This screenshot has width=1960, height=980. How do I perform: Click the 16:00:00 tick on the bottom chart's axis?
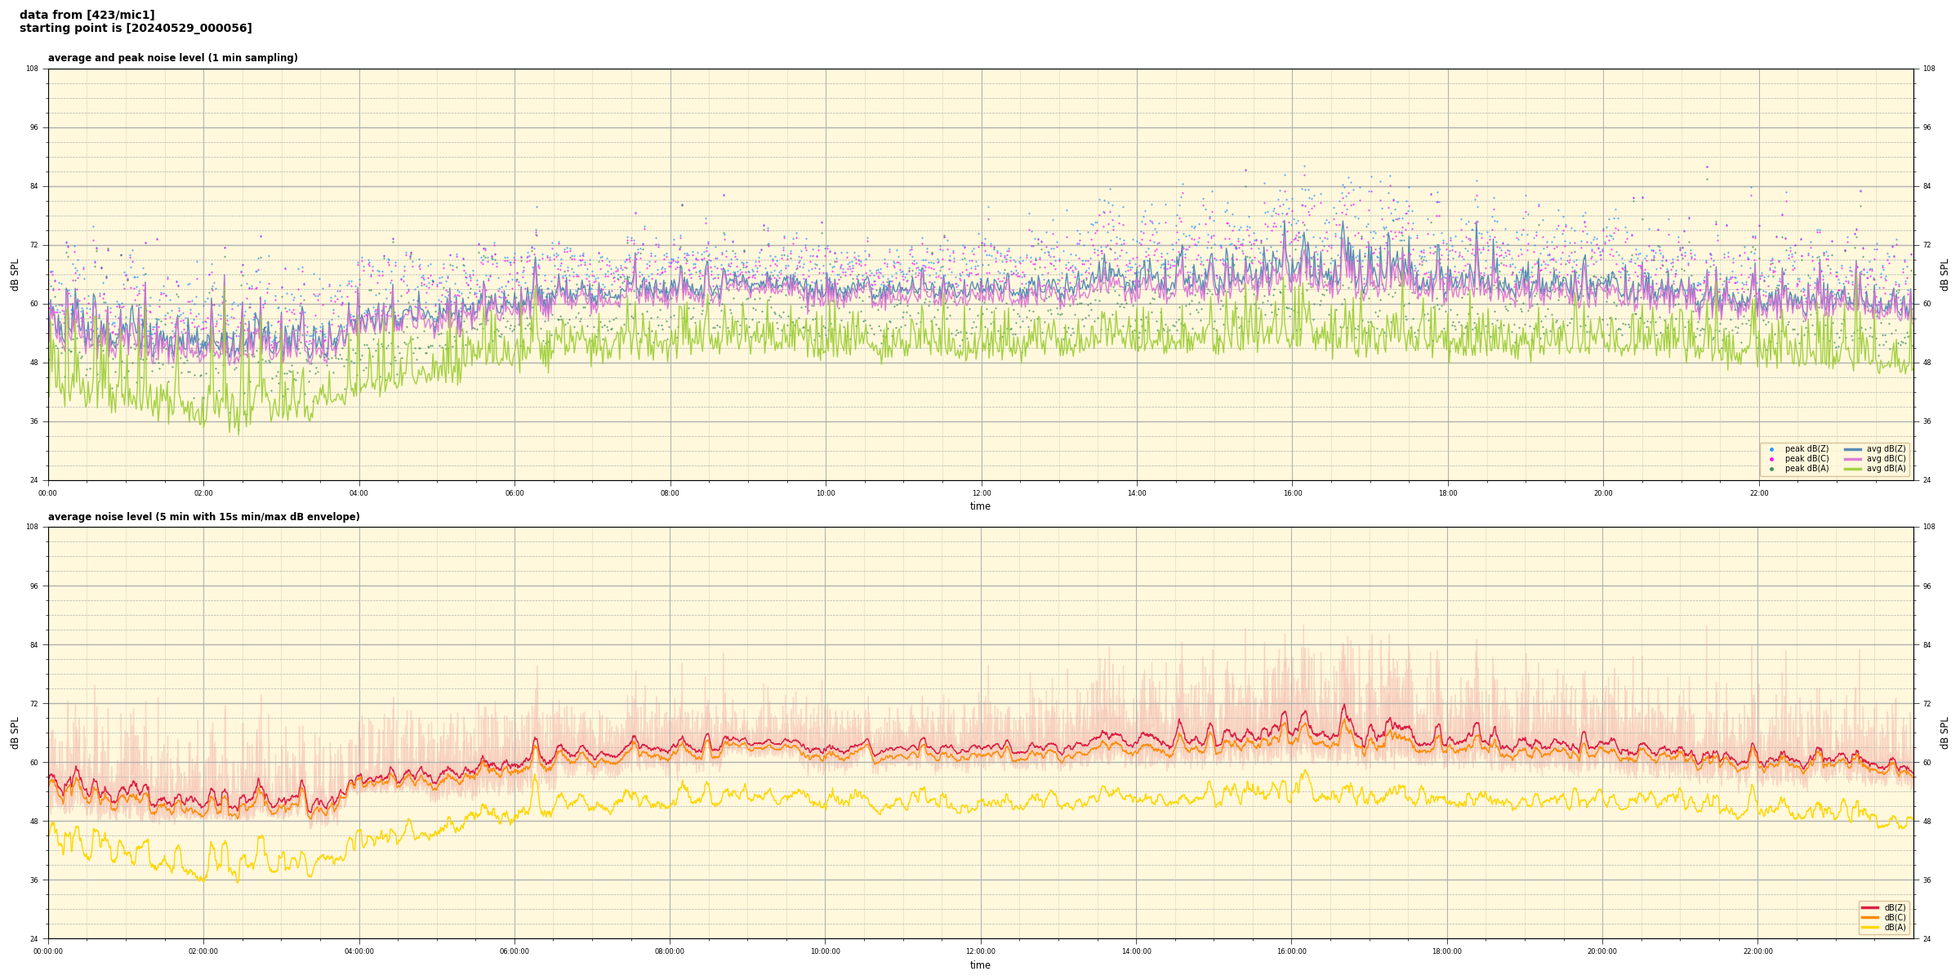(1291, 951)
